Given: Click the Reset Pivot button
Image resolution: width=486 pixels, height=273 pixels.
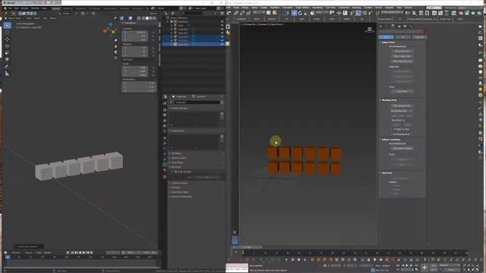Looking at the screenshot, I should pos(402,91).
